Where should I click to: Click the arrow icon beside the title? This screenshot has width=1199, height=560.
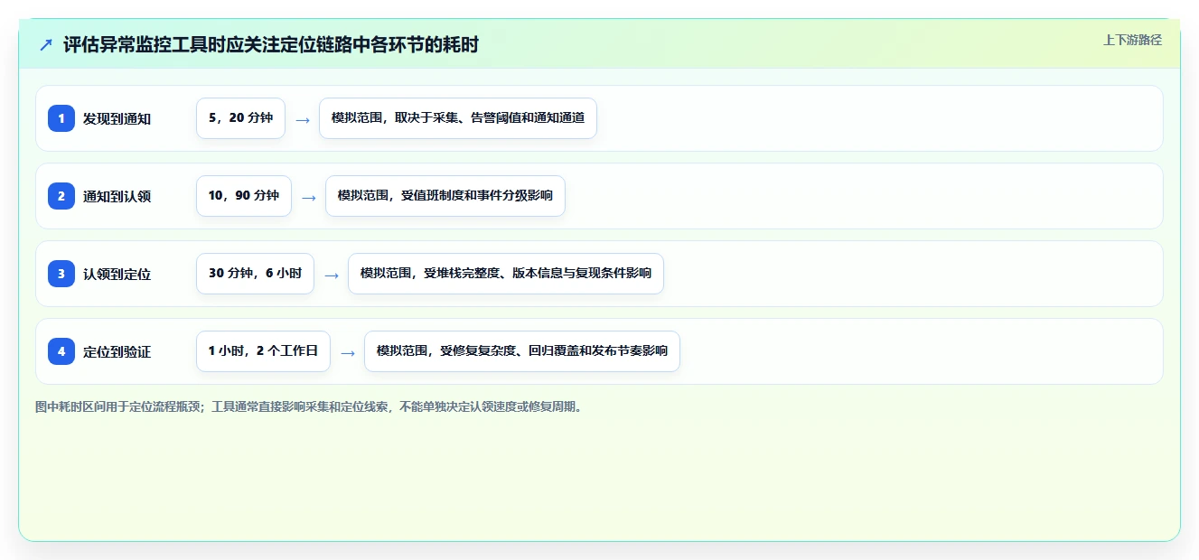click(46, 44)
